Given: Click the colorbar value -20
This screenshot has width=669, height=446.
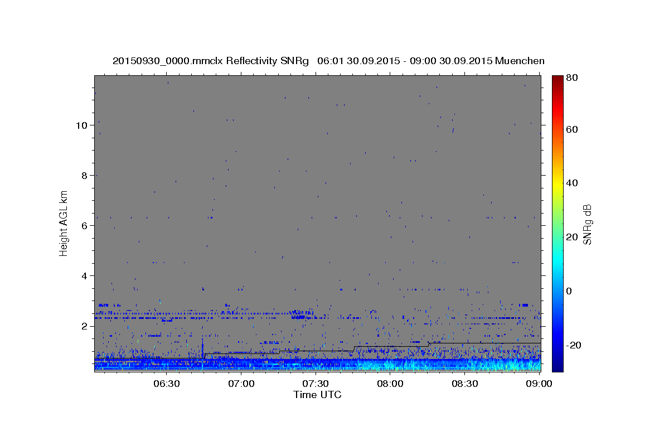Looking at the screenshot, I should pos(575,346).
